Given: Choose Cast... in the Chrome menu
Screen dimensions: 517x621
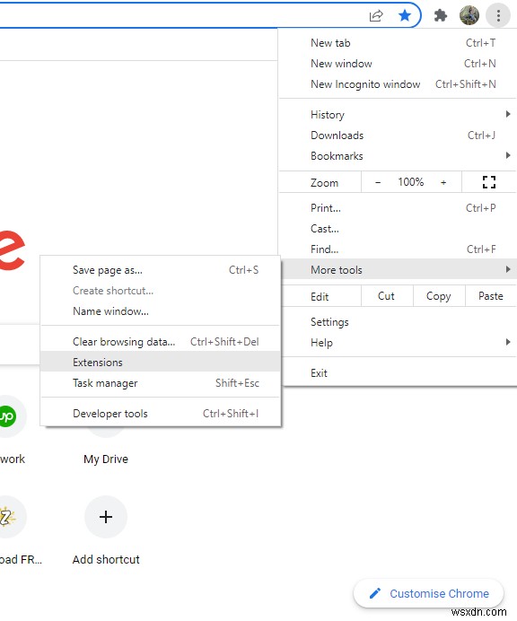Looking at the screenshot, I should point(397,229).
